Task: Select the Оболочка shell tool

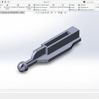Action: [73, 10]
